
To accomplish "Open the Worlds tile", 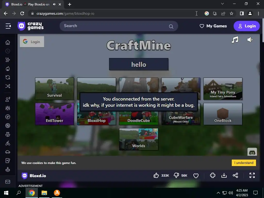I will coord(138,139).
